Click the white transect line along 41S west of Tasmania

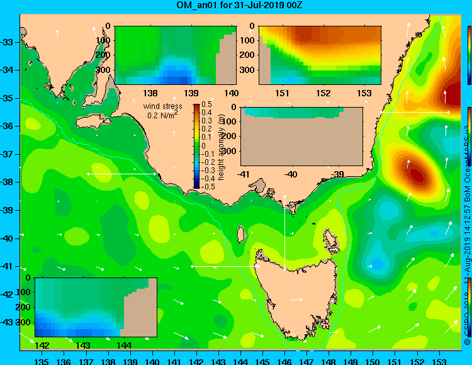tap(225, 266)
